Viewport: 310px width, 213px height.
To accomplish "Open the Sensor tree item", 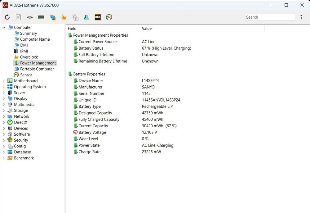I will pos(26,75).
